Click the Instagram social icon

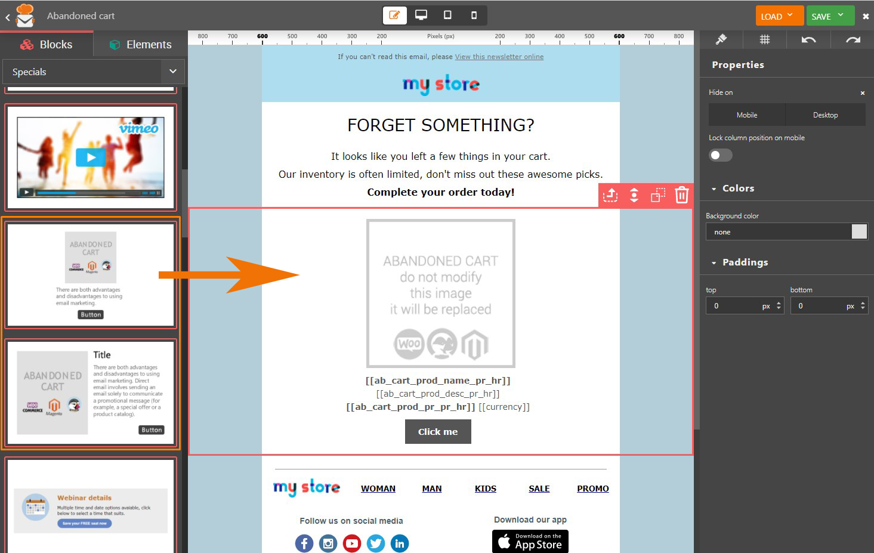(328, 543)
